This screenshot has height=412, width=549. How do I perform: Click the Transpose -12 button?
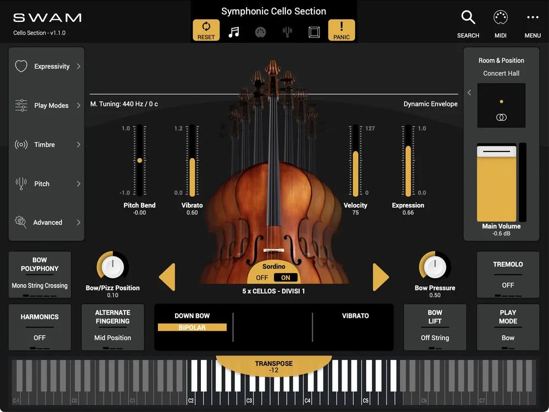point(273,366)
